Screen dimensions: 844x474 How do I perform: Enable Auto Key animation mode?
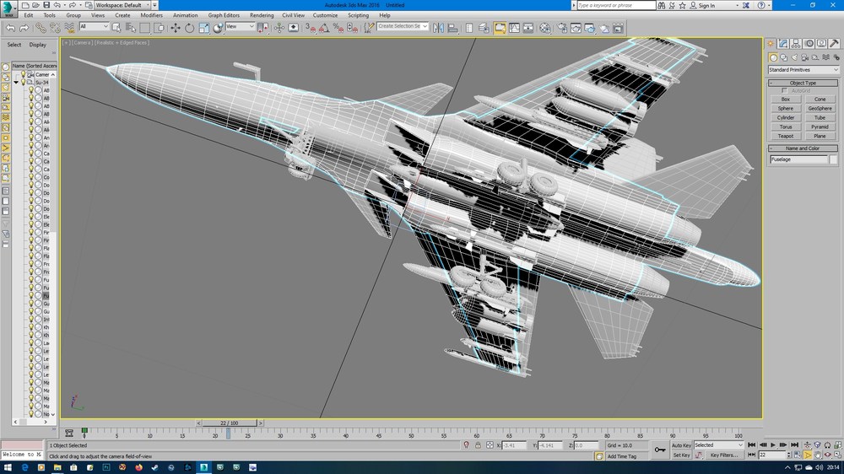[681, 445]
